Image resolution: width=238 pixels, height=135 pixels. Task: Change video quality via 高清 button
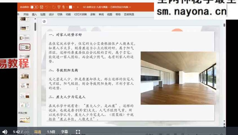pyautogui.click(x=38, y=132)
